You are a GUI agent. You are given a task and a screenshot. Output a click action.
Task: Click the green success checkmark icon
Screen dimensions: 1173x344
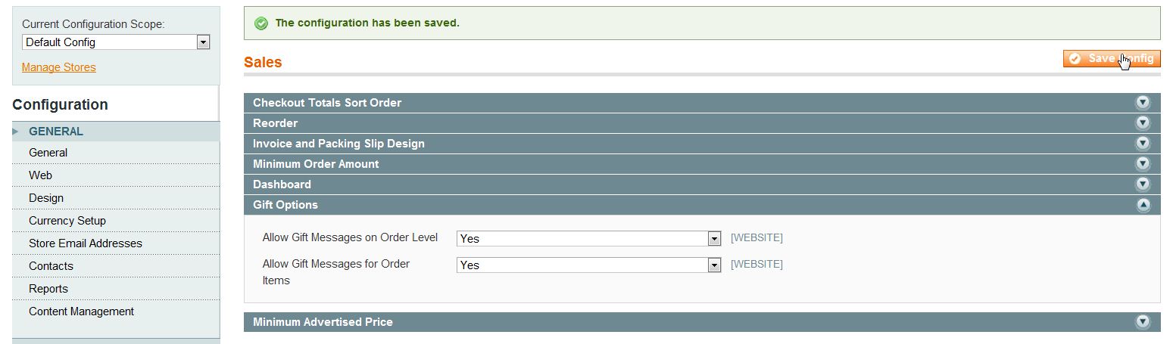(261, 23)
